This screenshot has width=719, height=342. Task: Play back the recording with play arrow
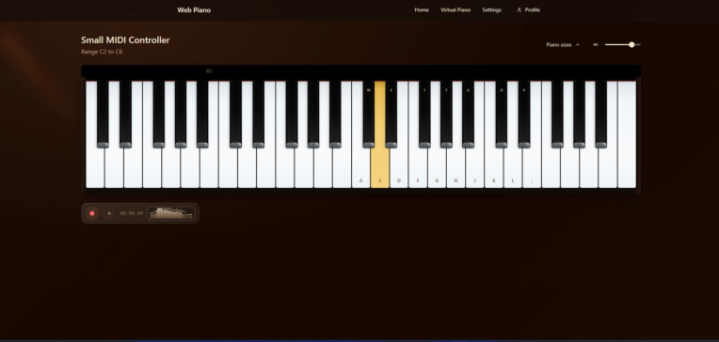[109, 213]
